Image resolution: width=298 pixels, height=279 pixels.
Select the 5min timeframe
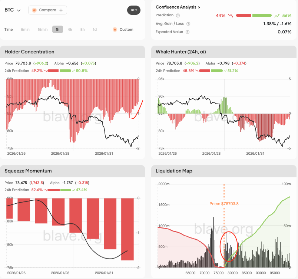25,30
